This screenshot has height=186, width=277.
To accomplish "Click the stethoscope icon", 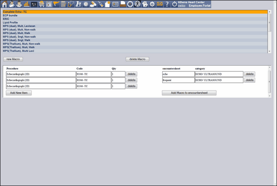I will [x=71, y=4].
